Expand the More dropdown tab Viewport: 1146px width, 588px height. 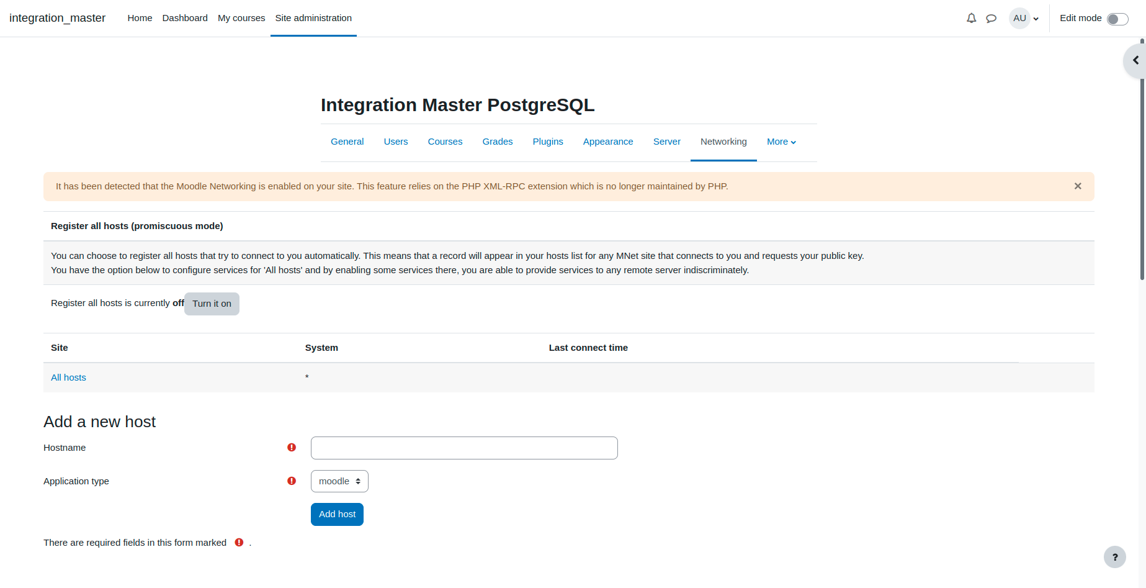coord(781,142)
